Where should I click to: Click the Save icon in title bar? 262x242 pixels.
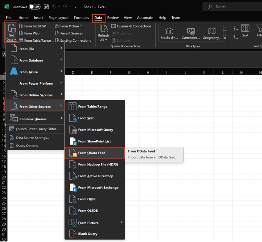tap(46, 7)
